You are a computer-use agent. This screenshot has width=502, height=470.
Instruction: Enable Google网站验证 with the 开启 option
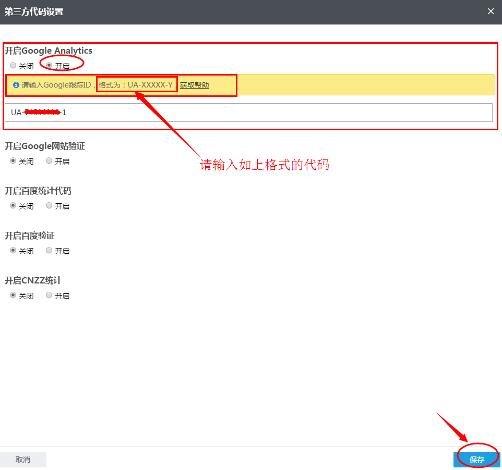pyautogui.click(x=49, y=161)
